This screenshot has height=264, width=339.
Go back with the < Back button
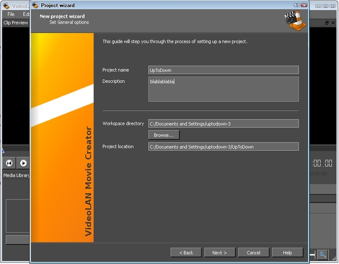[x=186, y=253]
